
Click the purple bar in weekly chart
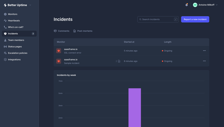coord(135,108)
